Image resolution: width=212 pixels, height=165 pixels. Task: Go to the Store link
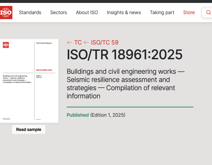click(x=189, y=13)
